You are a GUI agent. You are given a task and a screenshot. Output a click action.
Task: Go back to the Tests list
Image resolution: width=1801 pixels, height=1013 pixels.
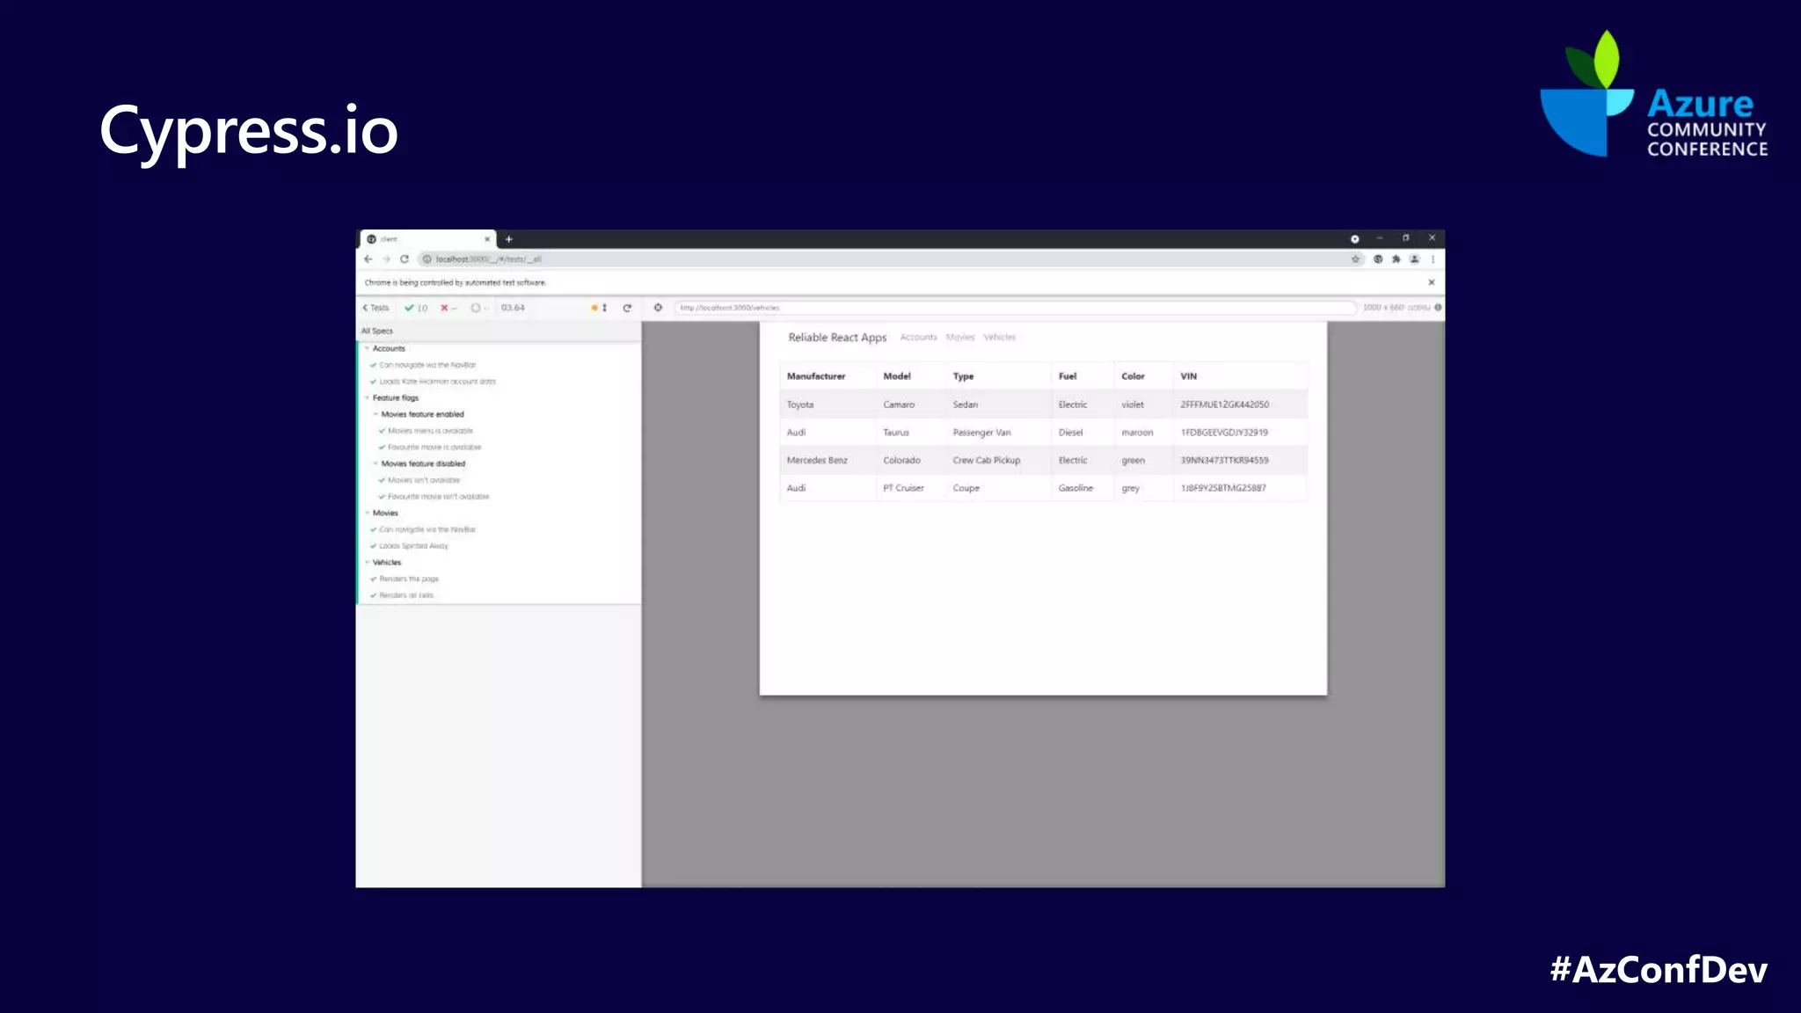pyautogui.click(x=376, y=308)
